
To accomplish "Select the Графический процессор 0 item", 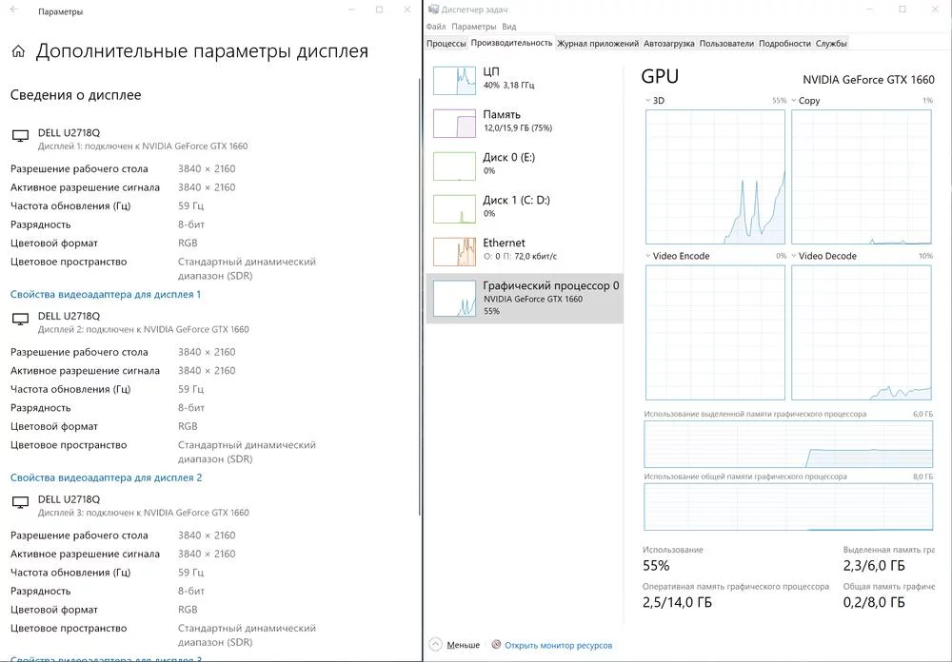I will click(x=525, y=298).
